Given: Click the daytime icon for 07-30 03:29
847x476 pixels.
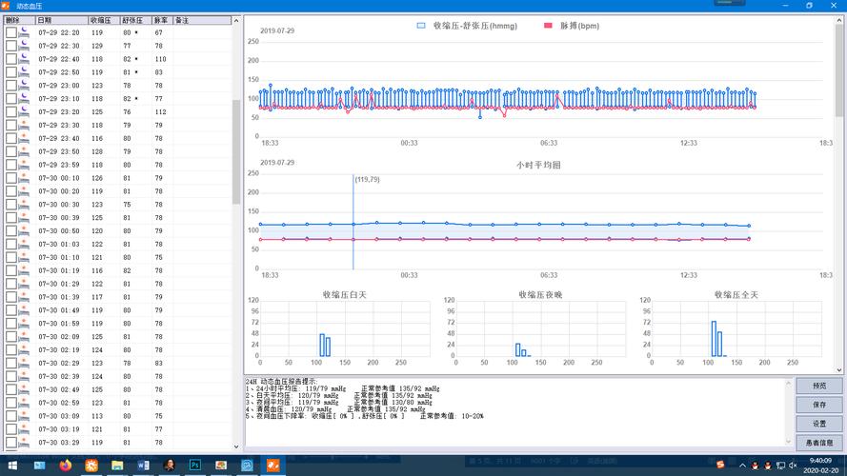Looking at the screenshot, I should (x=25, y=443).
